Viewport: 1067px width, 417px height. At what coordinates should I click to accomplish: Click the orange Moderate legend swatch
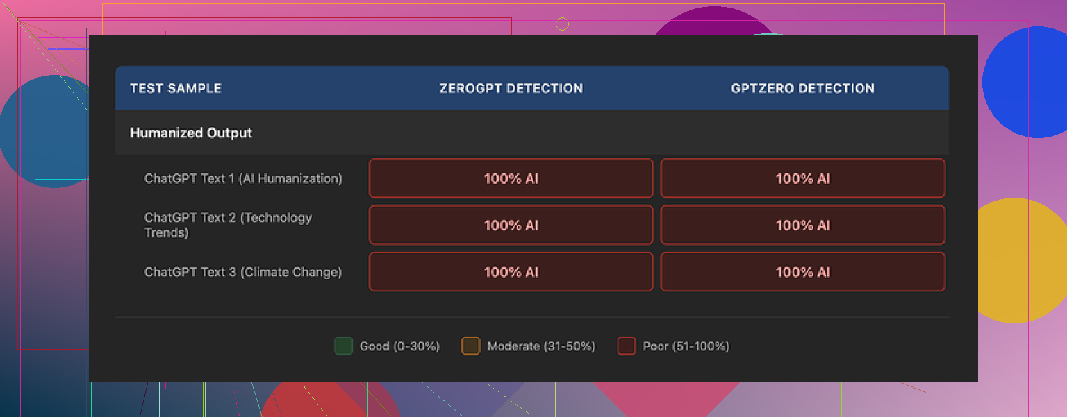(x=470, y=346)
